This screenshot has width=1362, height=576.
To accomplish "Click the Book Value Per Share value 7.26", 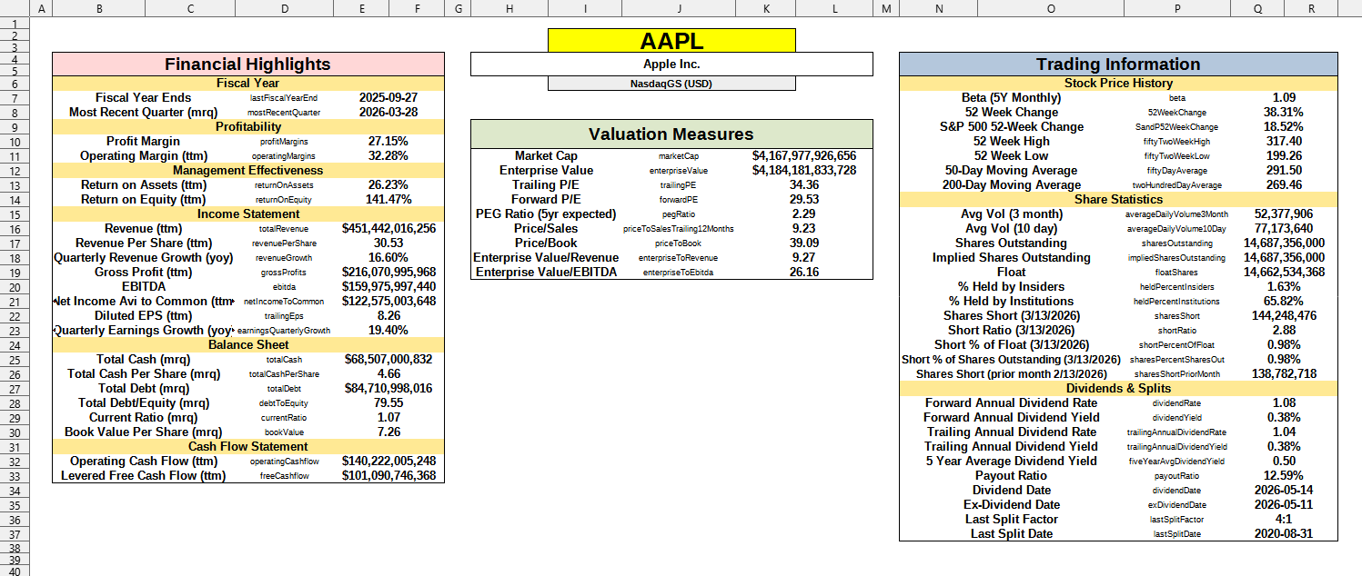I will [388, 432].
